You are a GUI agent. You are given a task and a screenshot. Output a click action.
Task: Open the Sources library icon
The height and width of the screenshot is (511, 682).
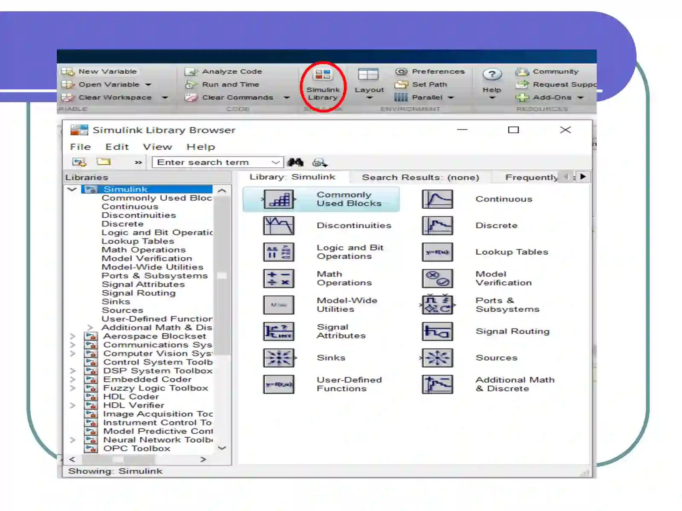click(x=437, y=358)
